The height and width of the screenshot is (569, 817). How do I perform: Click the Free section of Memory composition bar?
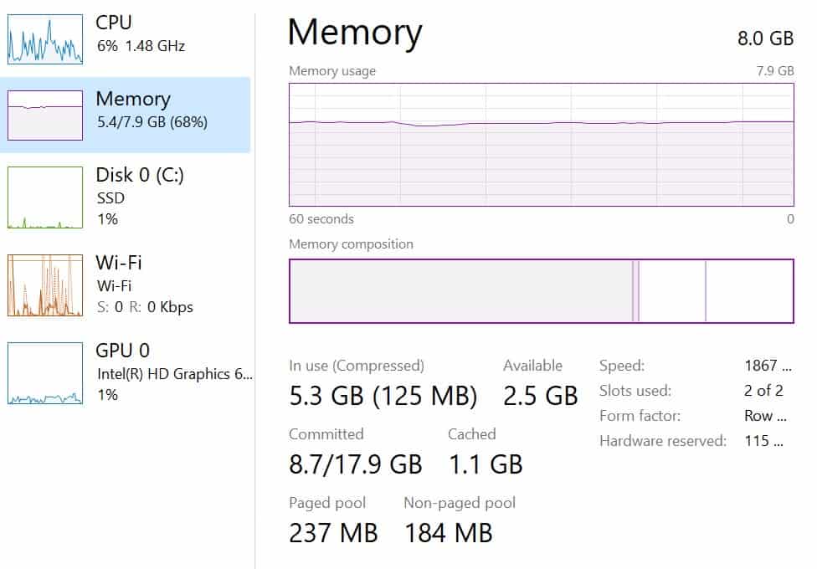(x=750, y=290)
